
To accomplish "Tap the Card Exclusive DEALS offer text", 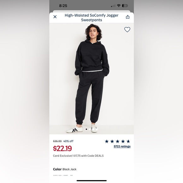I will 78,156.
